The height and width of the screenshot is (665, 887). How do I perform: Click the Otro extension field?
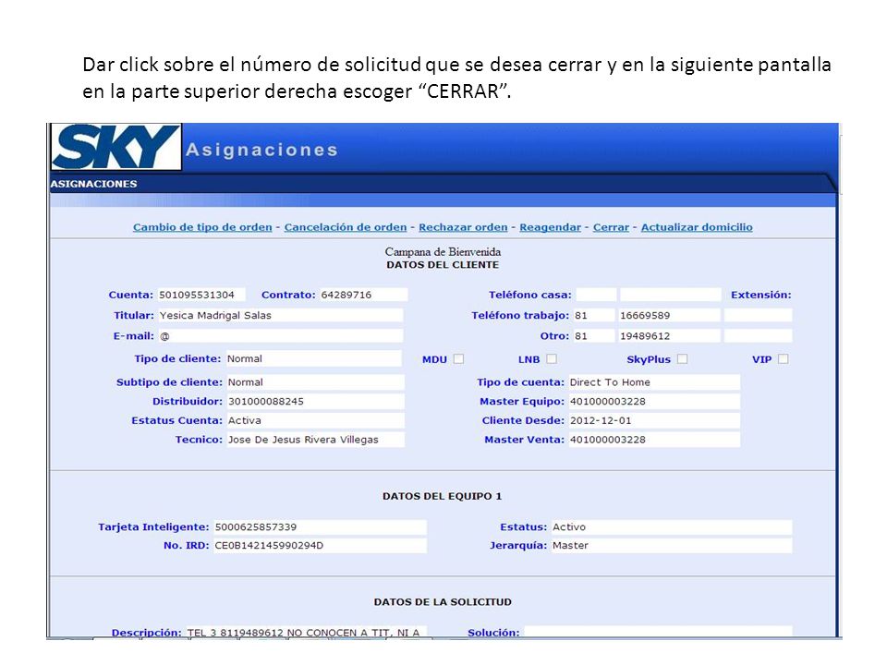coord(758,336)
